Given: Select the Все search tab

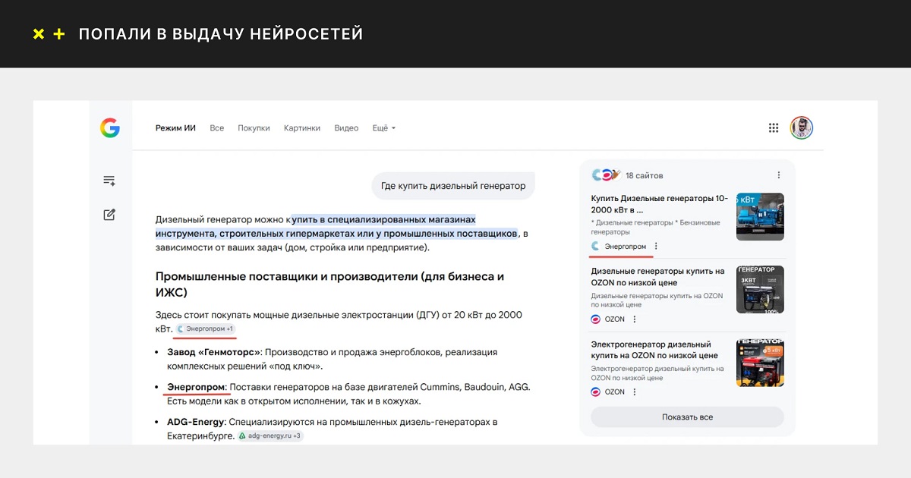Looking at the screenshot, I should [x=217, y=128].
